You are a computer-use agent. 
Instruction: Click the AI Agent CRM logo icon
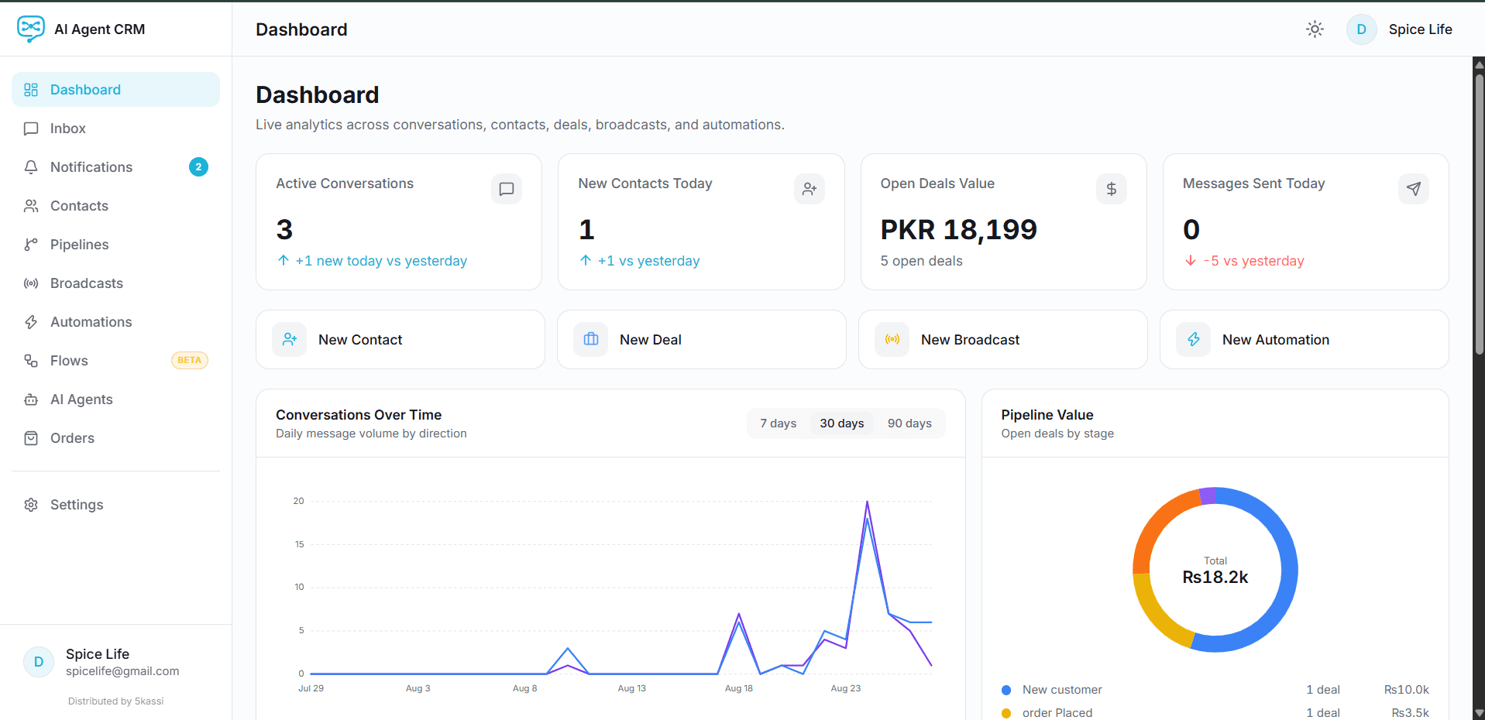click(x=31, y=29)
